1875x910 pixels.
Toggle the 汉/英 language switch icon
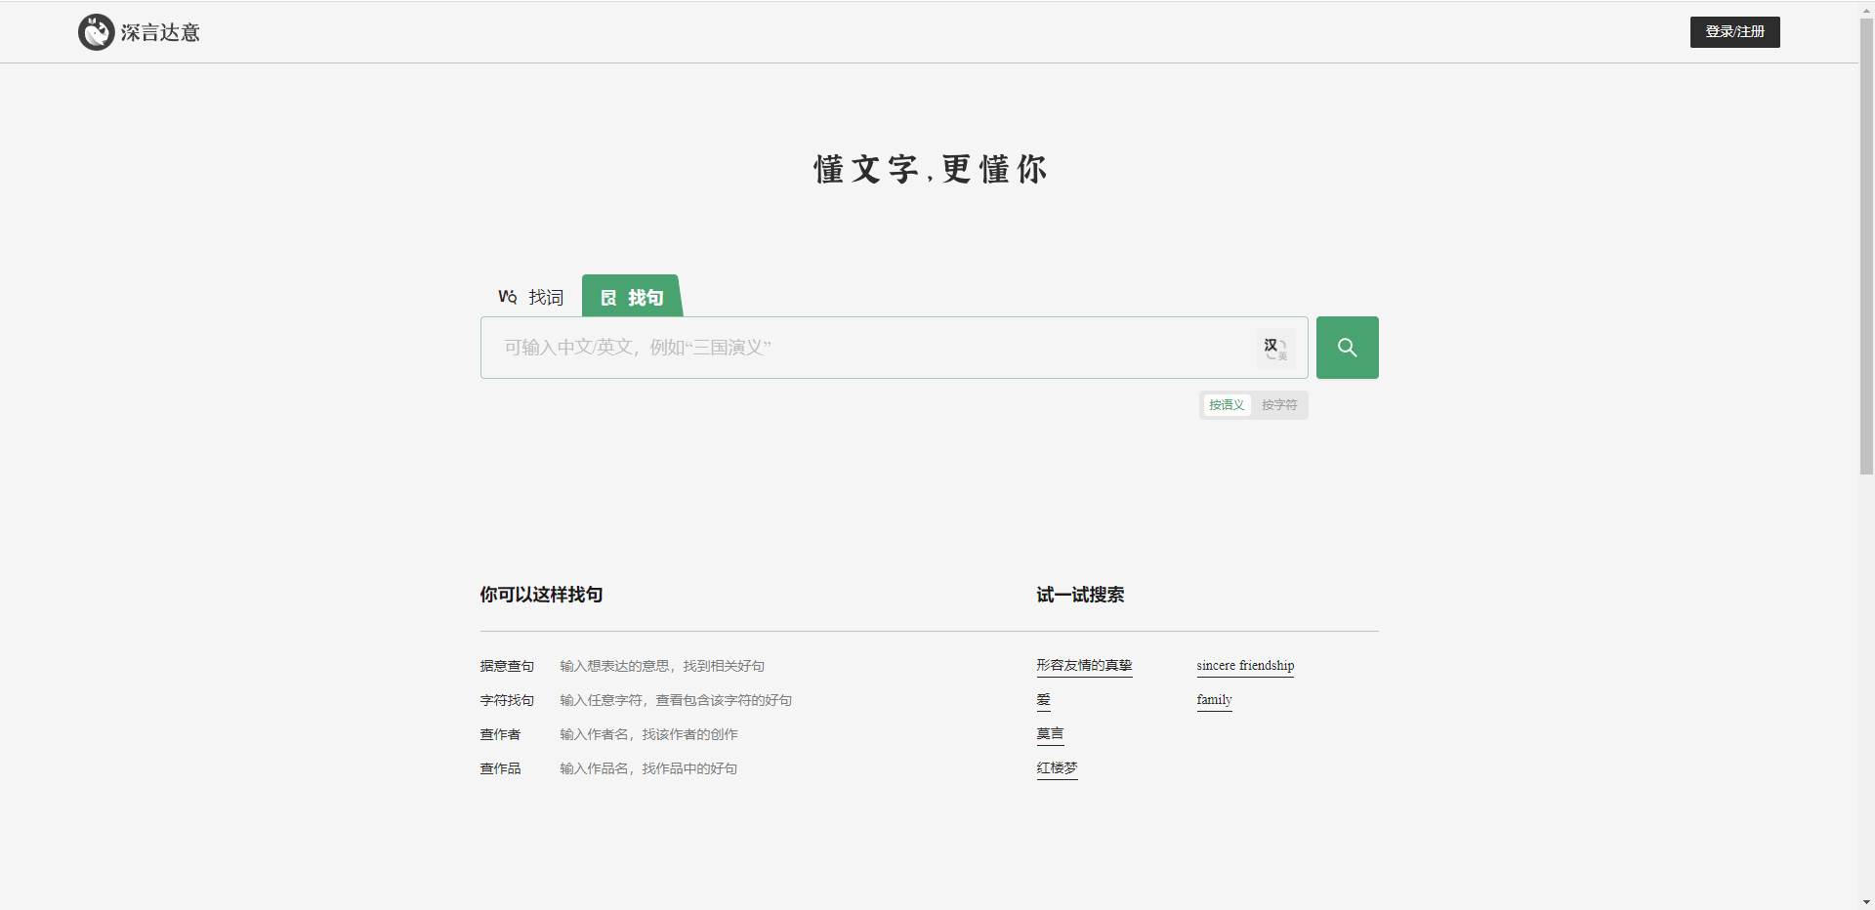(1274, 349)
